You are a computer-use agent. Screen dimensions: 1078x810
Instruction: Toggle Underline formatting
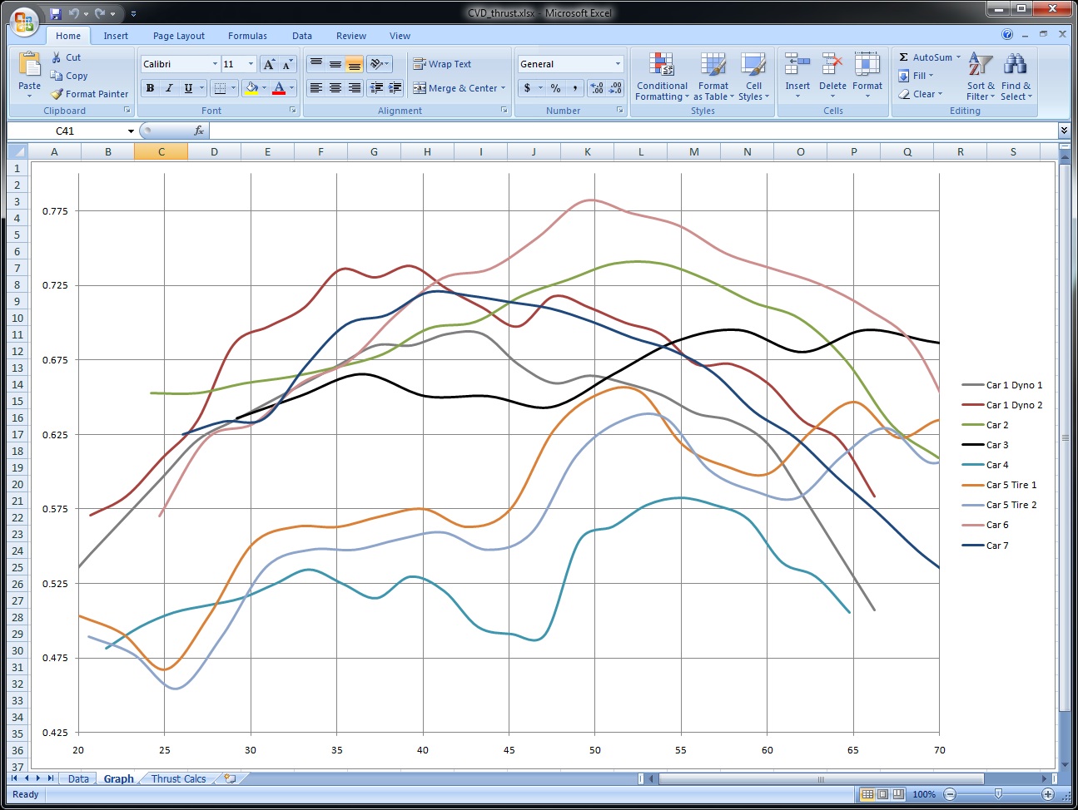point(188,88)
